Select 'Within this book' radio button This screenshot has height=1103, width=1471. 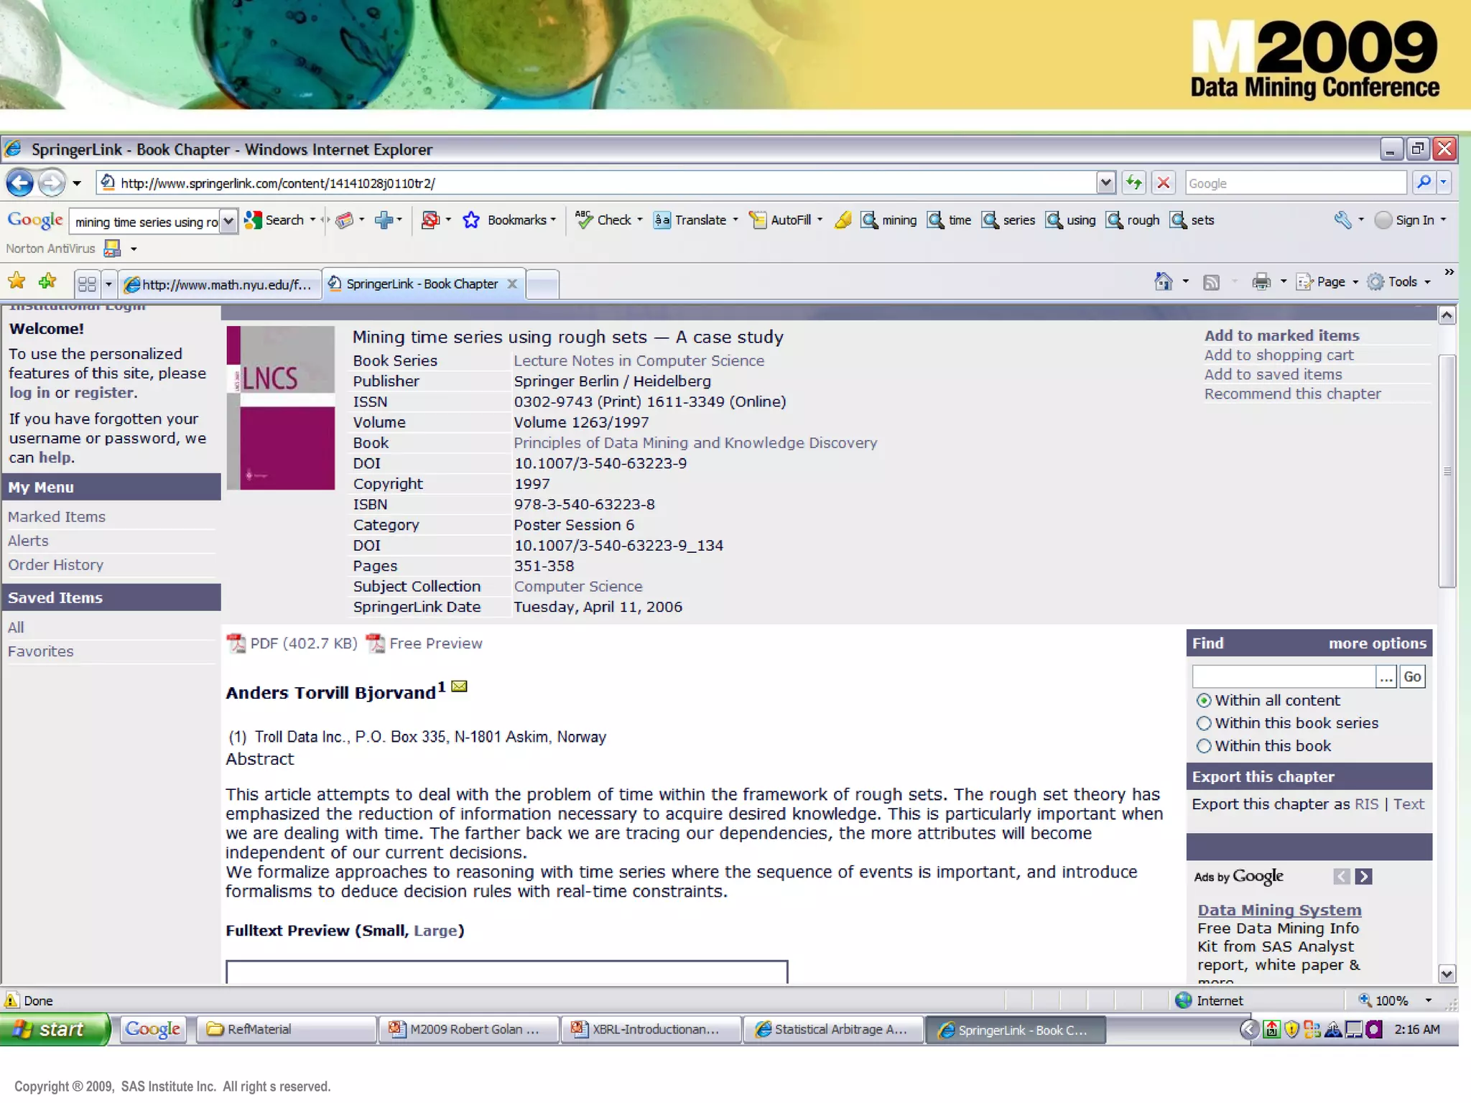(x=1204, y=746)
